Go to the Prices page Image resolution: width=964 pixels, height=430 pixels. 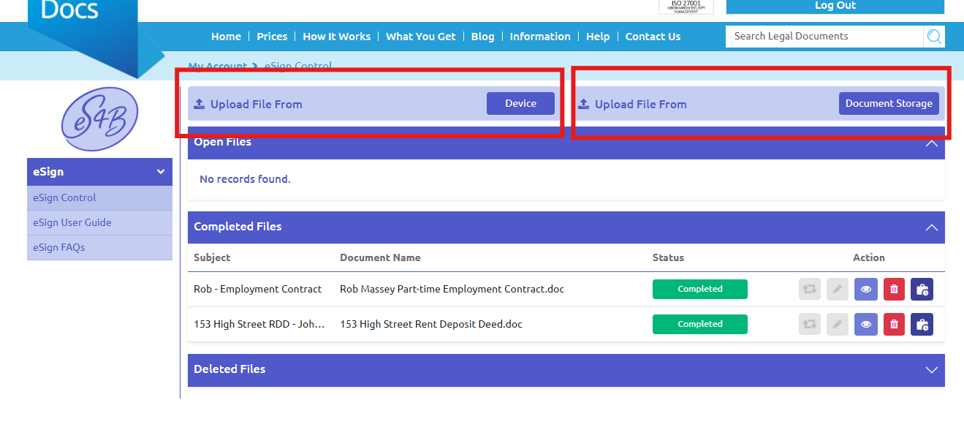[272, 37]
